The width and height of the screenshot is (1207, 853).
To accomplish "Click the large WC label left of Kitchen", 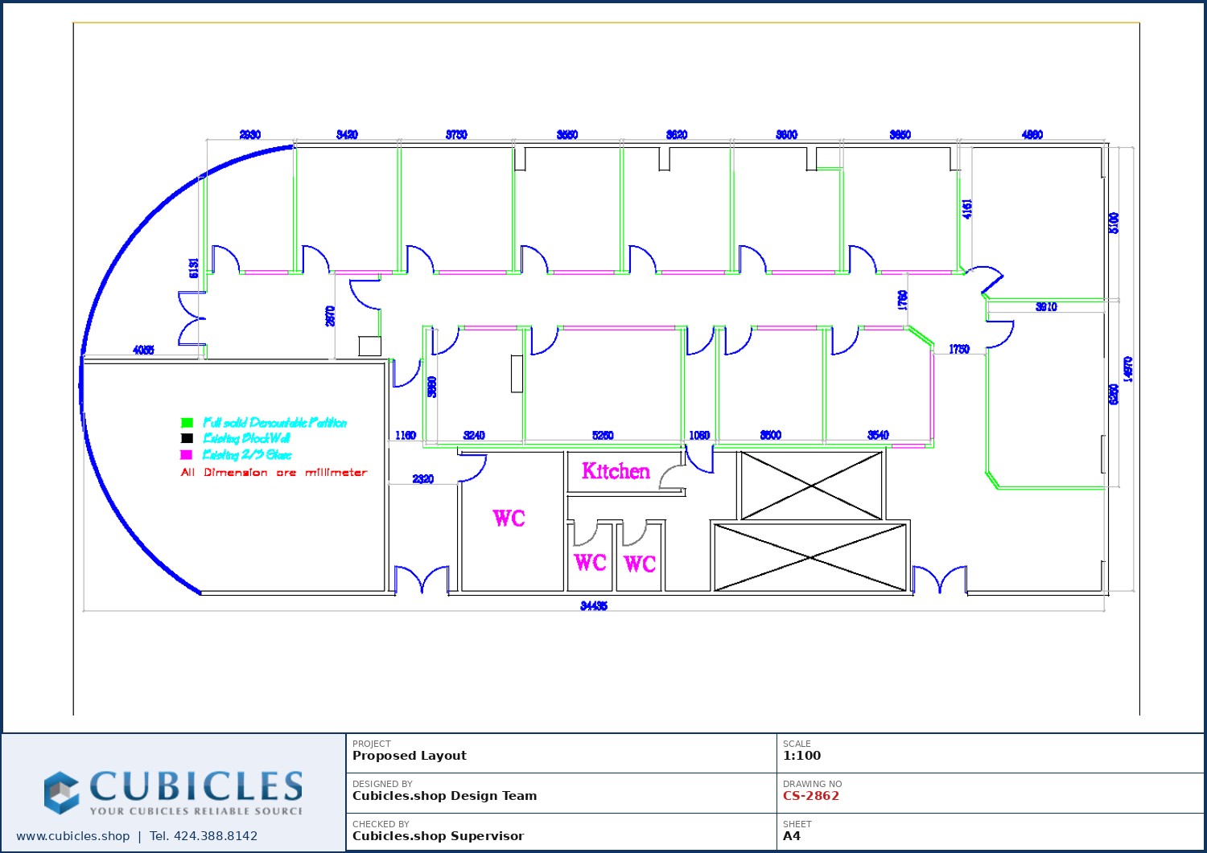I will [509, 519].
